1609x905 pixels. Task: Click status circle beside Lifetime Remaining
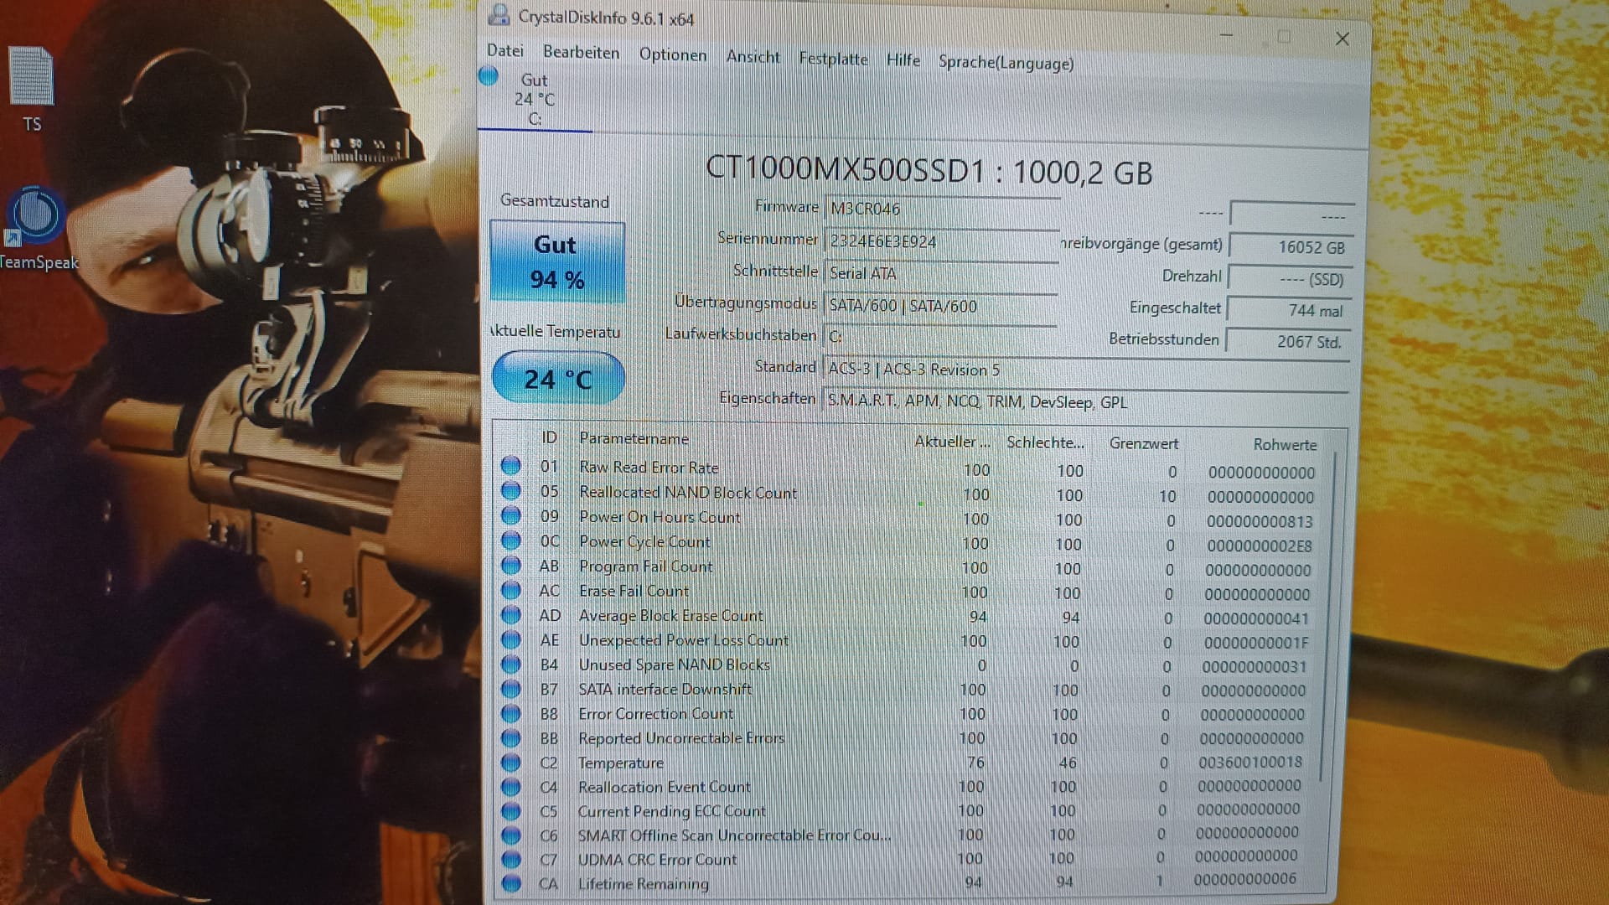(510, 883)
